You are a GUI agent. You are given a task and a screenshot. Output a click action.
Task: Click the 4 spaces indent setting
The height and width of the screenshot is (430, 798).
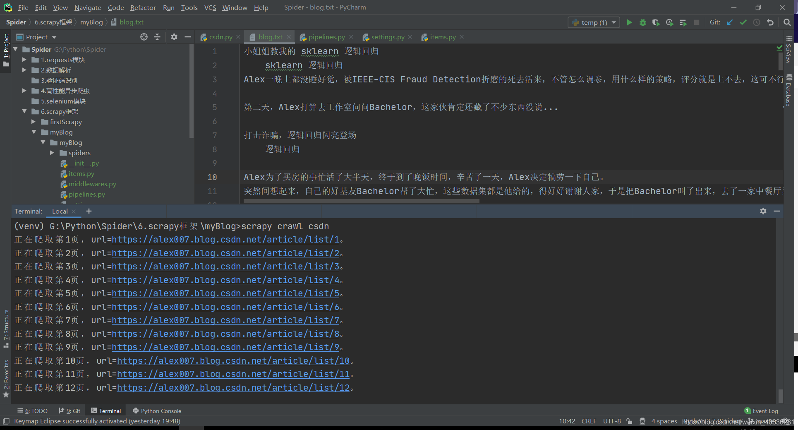[x=664, y=421]
